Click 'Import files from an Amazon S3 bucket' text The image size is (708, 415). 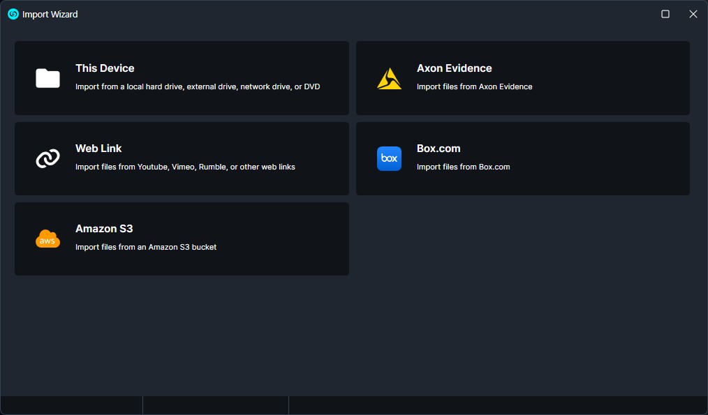pyautogui.click(x=146, y=247)
